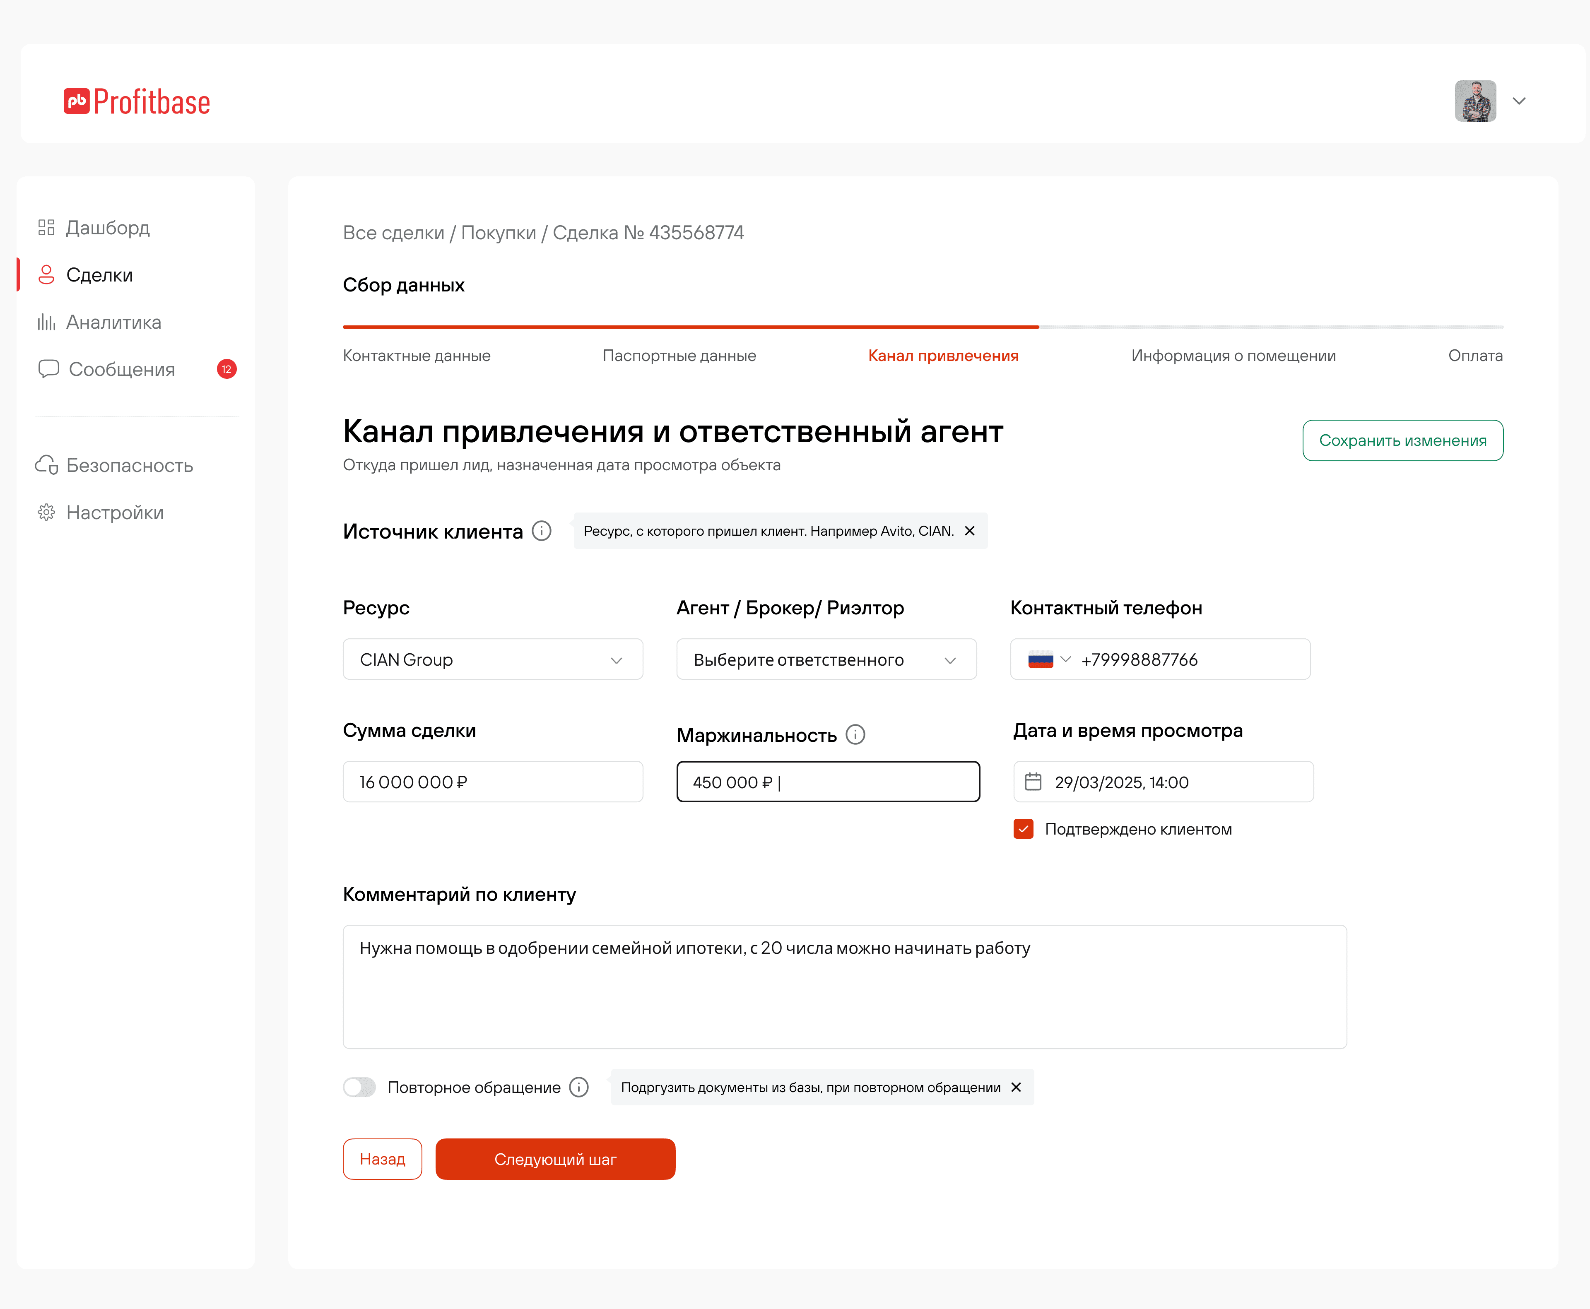Screen dimensions: 1590x1309
Task: Uncheck Подтверждено клиентом checkbox
Action: [x=1024, y=830]
